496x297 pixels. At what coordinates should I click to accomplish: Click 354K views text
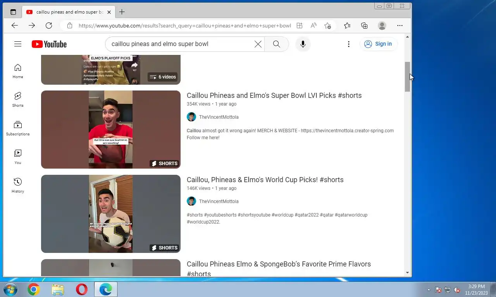pyautogui.click(x=198, y=104)
